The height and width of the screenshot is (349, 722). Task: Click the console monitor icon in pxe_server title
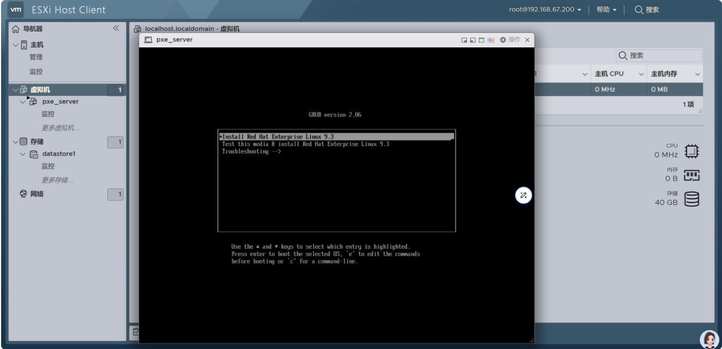click(x=148, y=40)
